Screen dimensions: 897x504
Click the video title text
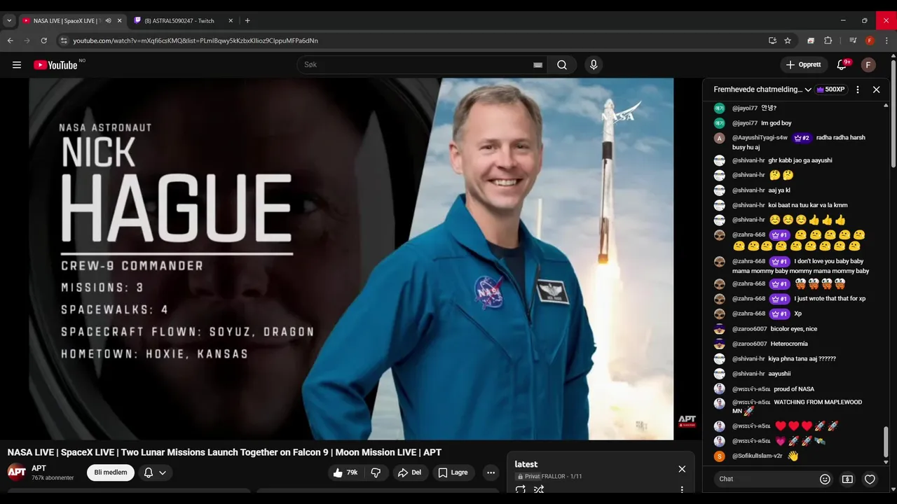click(224, 453)
